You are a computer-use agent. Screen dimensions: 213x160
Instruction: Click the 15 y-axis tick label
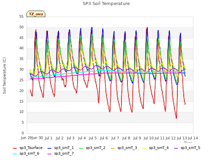pyautogui.click(x=21, y=101)
